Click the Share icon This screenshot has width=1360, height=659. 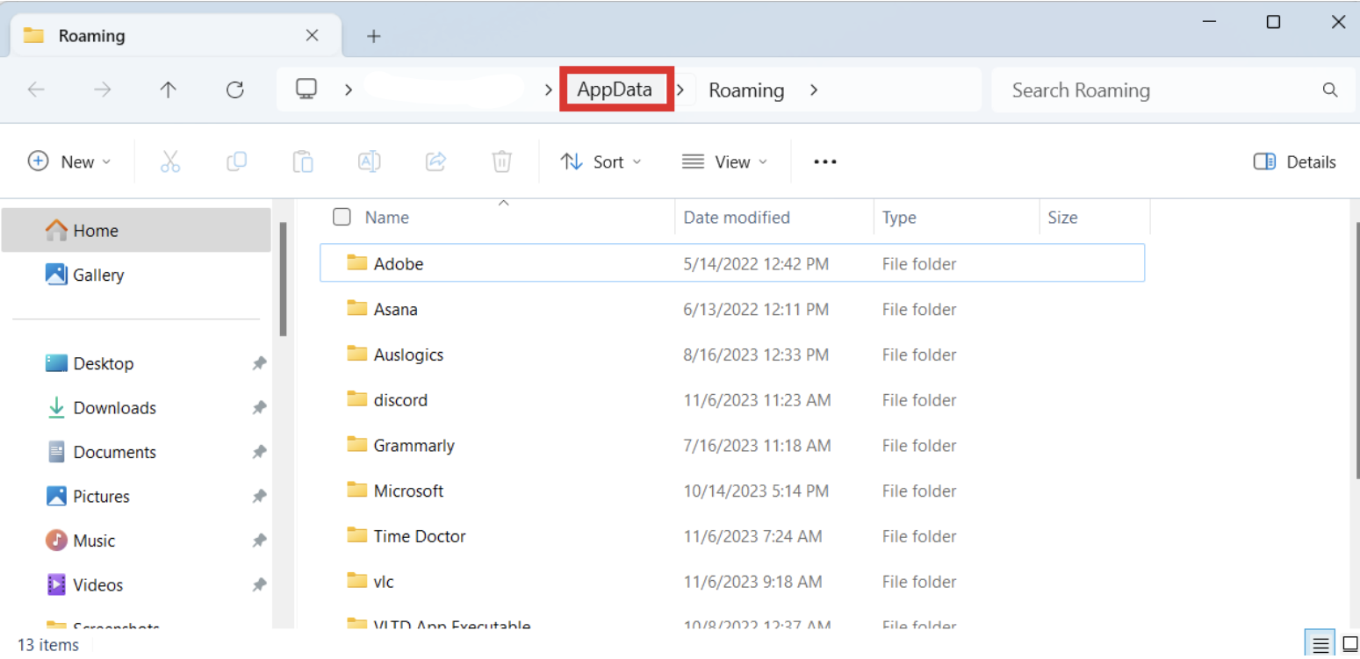click(x=435, y=161)
